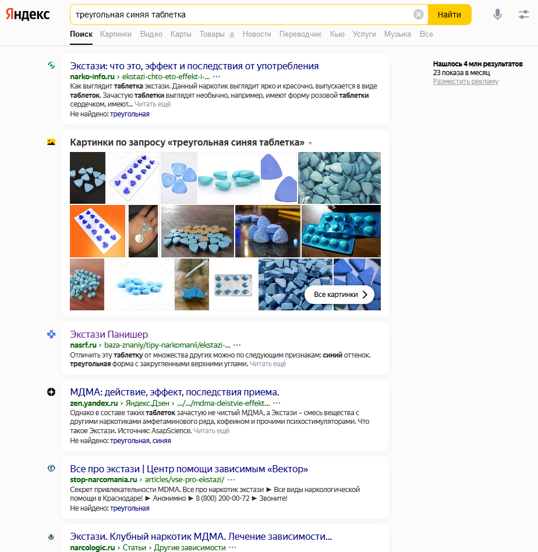
Task: Click 'треугольная' link under Вектор result
Action: [130, 508]
